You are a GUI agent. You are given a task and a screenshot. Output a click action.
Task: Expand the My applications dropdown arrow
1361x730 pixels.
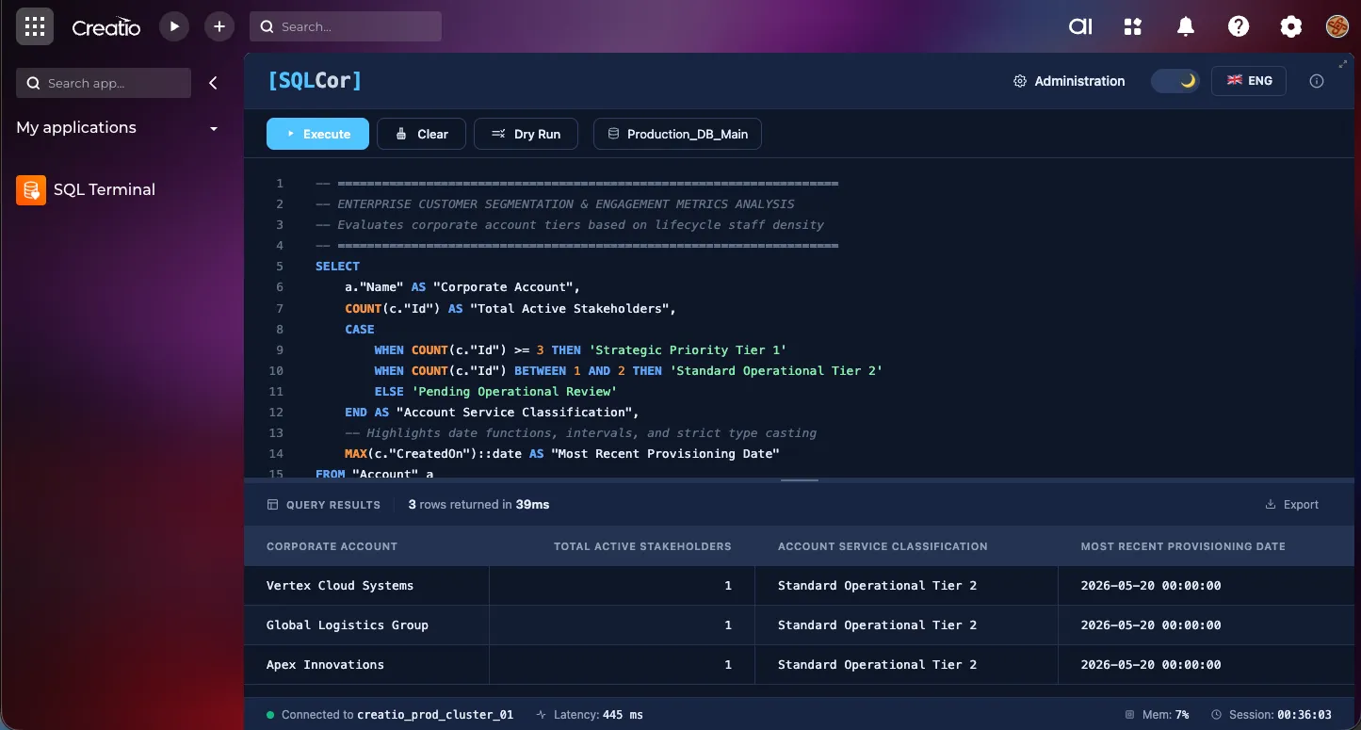(214, 128)
